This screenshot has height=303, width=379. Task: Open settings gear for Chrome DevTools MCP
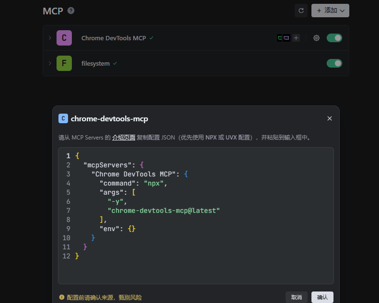(316, 38)
